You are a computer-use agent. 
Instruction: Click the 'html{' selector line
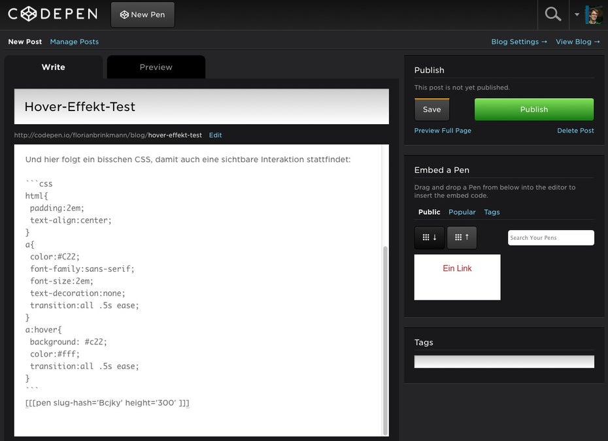click(x=37, y=196)
